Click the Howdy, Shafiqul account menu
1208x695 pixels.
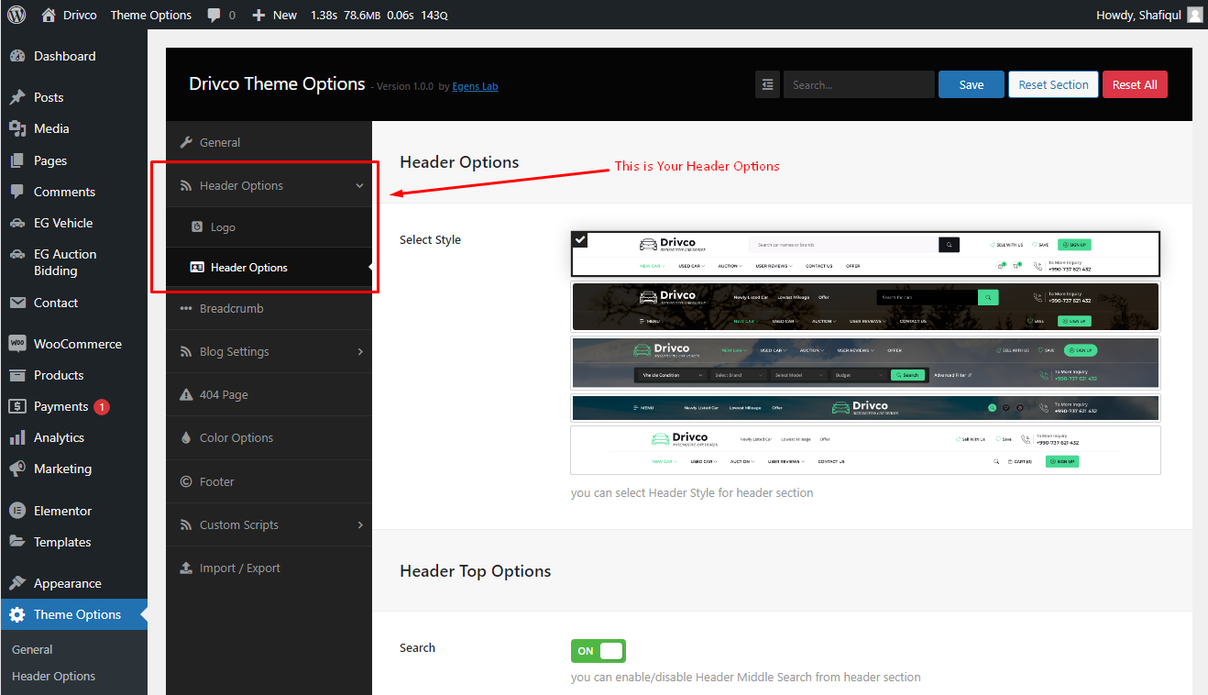pos(1148,15)
